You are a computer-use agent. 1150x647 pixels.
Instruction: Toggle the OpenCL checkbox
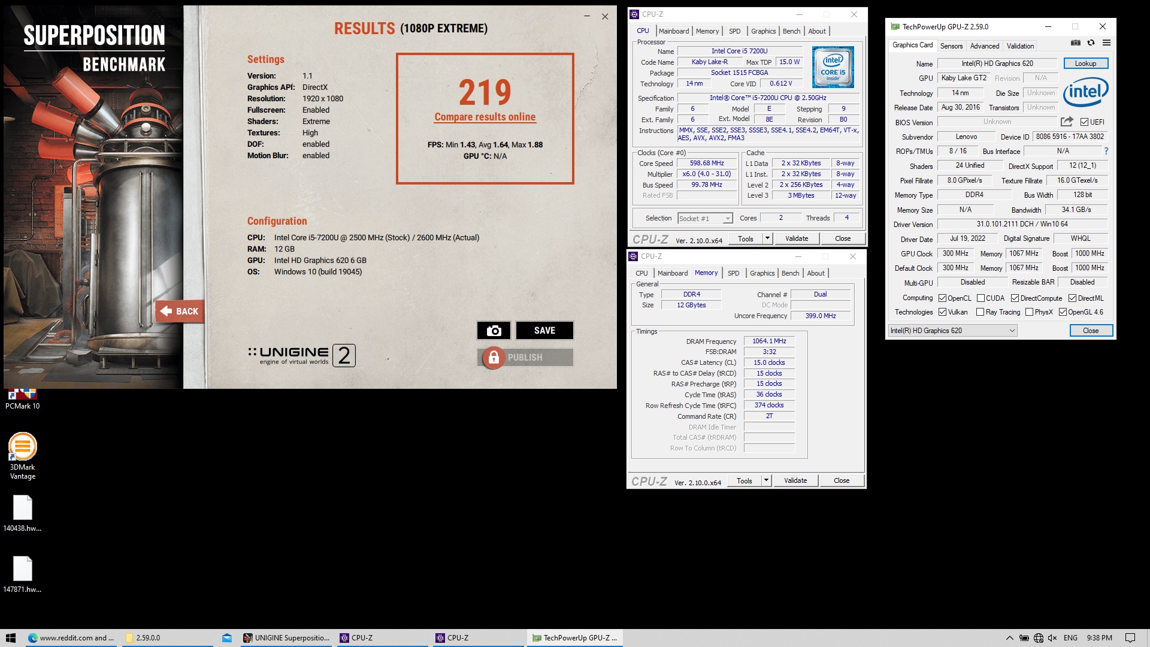click(942, 298)
